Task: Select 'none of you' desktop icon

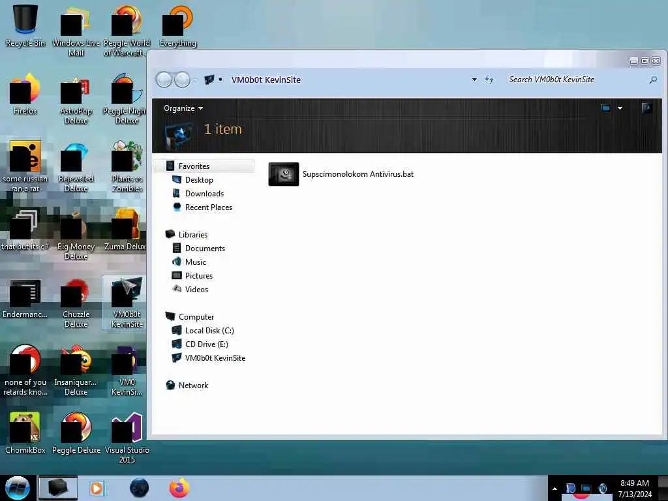Action: (x=25, y=370)
